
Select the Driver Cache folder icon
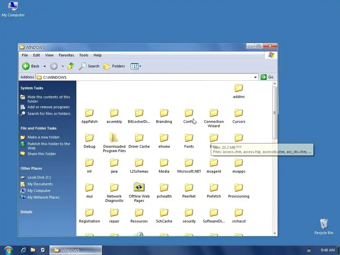pyautogui.click(x=139, y=138)
